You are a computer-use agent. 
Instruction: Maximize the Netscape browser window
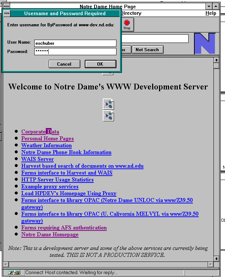pyautogui.click(x=216, y=6)
